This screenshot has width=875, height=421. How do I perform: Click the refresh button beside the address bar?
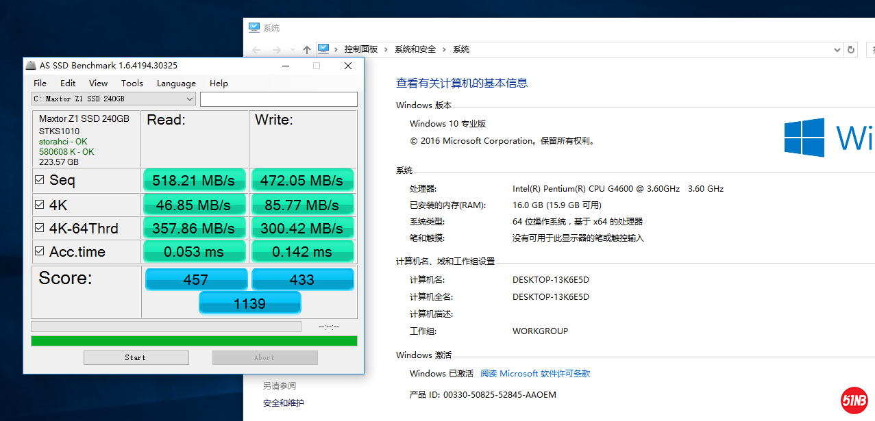(852, 49)
